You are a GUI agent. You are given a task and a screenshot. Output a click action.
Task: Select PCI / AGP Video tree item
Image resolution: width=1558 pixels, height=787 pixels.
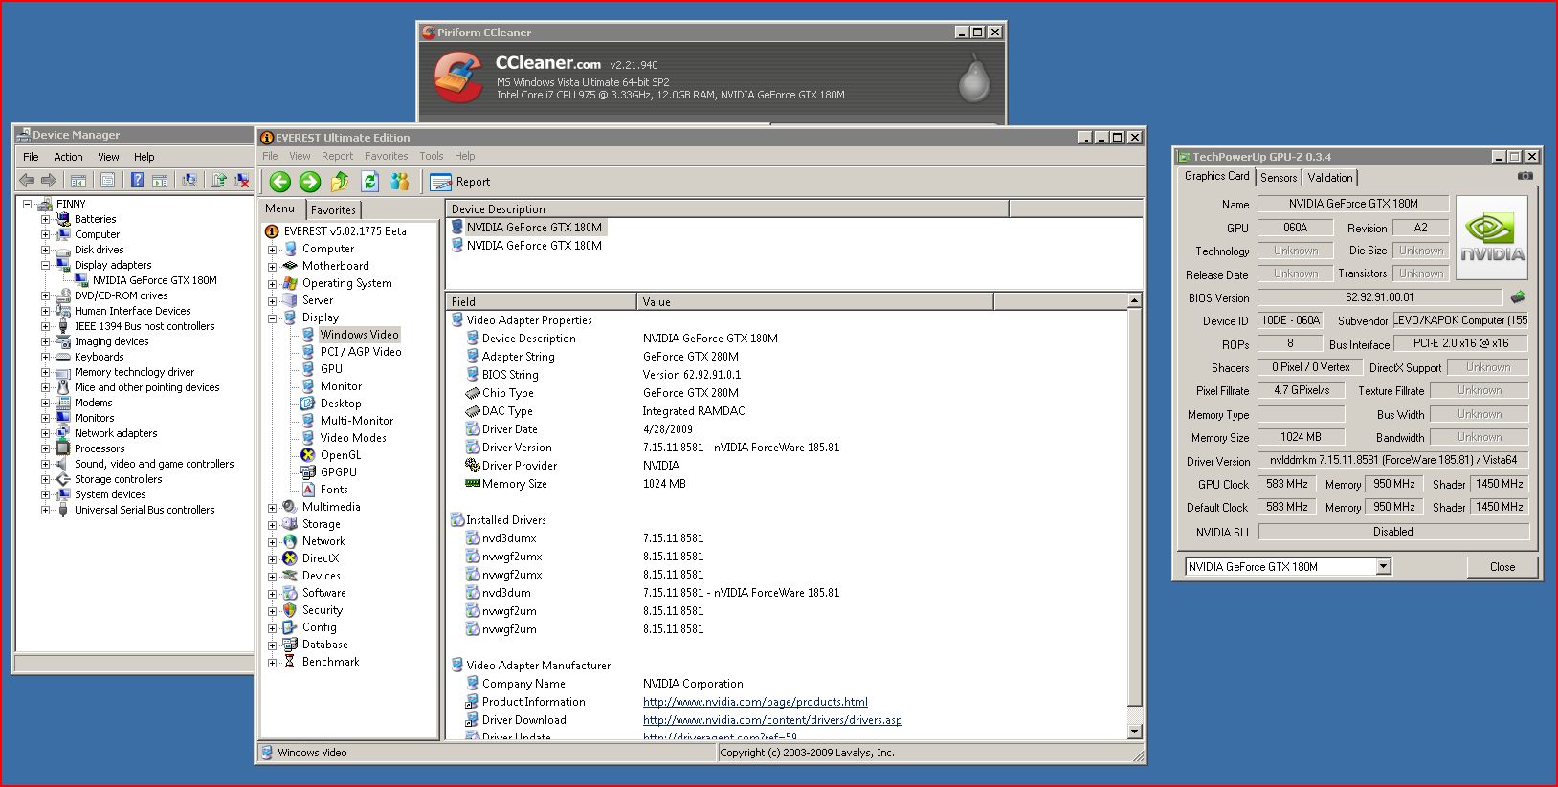[361, 352]
